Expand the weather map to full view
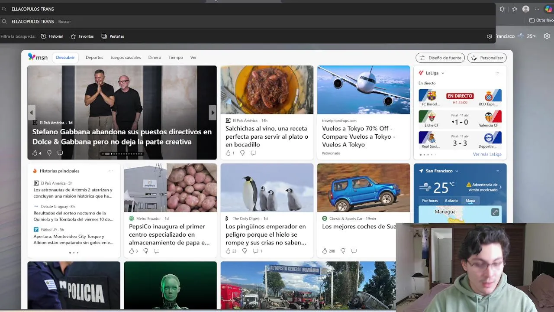 [x=495, y=212]
